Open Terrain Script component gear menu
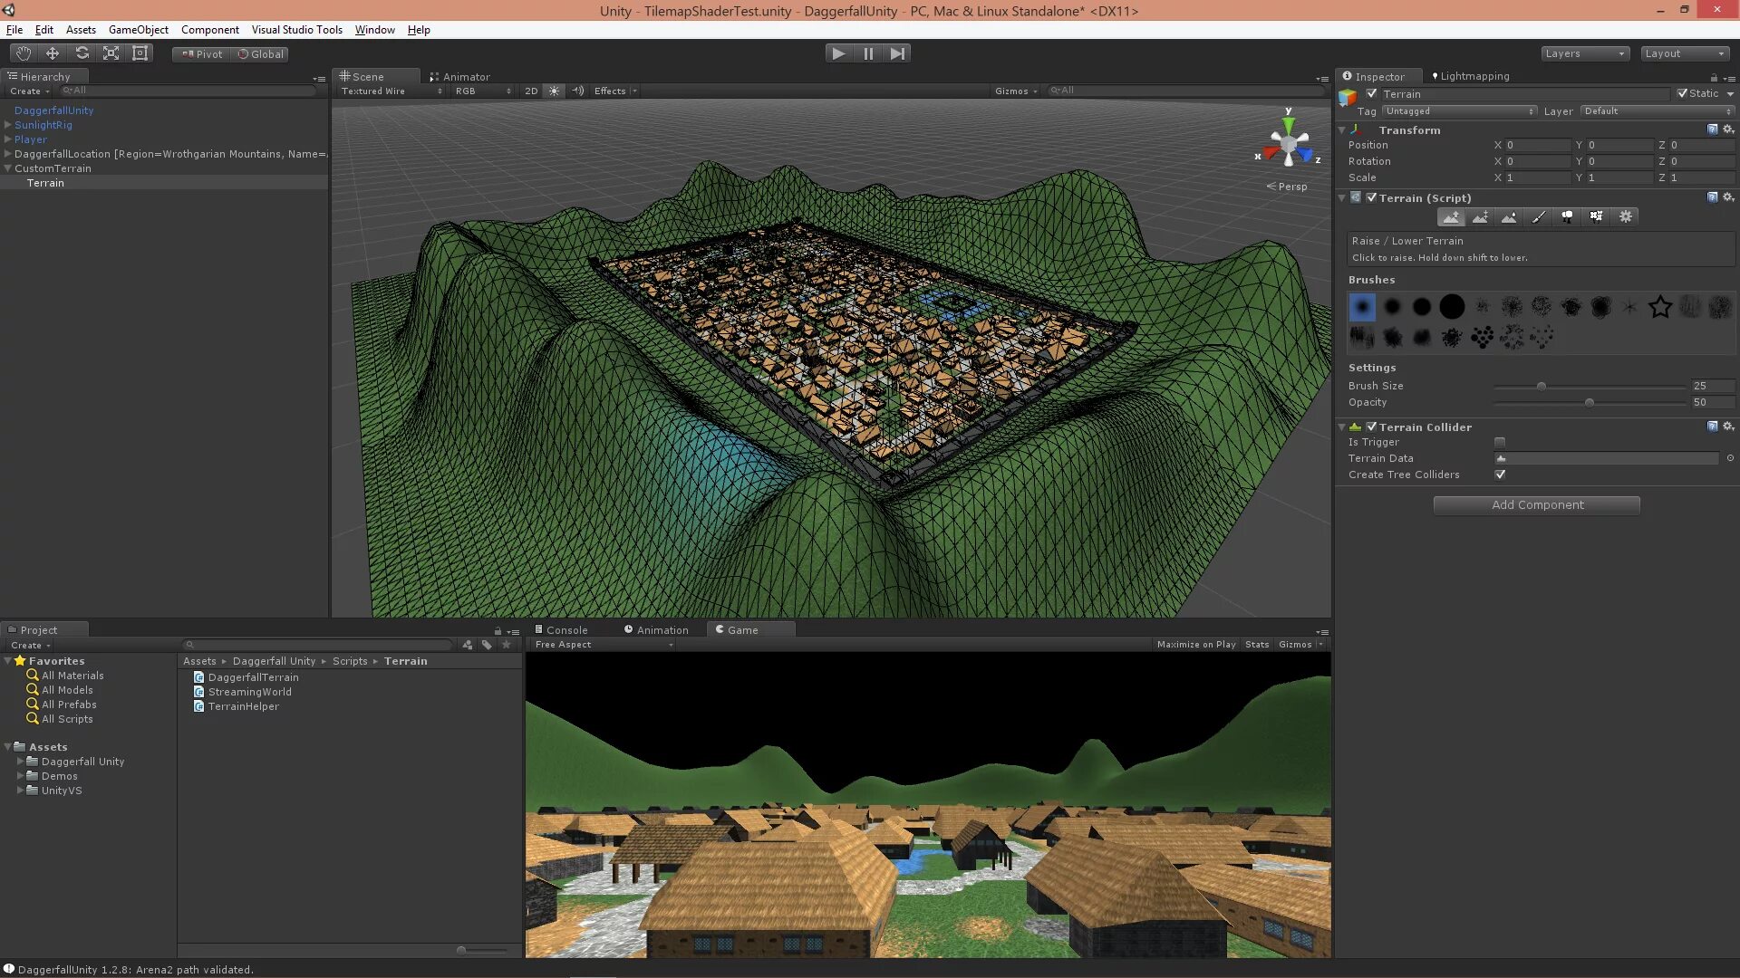The image size is (1740, 978). click(x=1728, y=197)
